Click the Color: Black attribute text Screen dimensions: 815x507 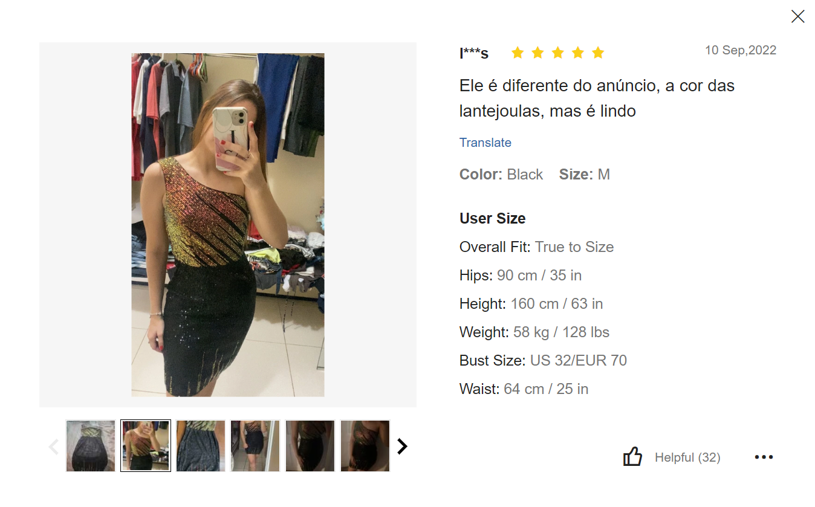coord(501,175)
